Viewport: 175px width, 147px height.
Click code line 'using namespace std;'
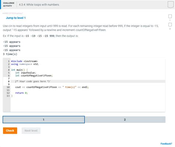[x=25, y=64]
